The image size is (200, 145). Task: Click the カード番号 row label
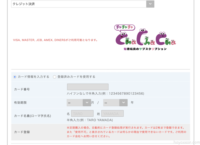tap(22, 89)
